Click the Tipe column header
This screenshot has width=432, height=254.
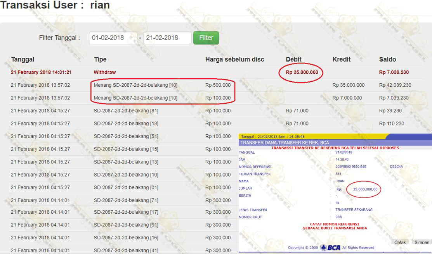100,59
